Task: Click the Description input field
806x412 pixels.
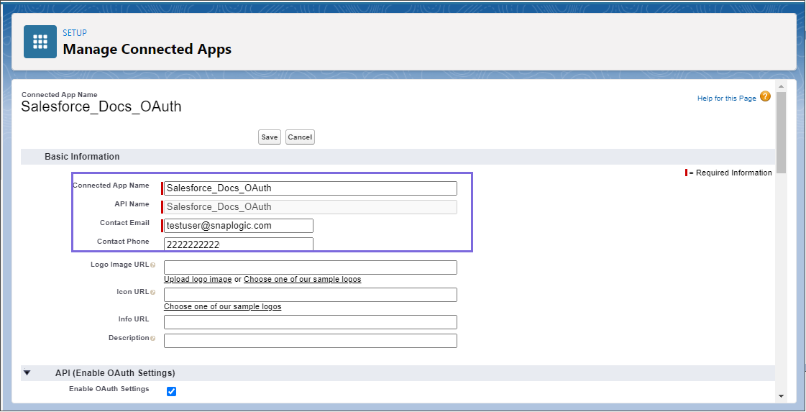Action: click(x=311, y=341)
